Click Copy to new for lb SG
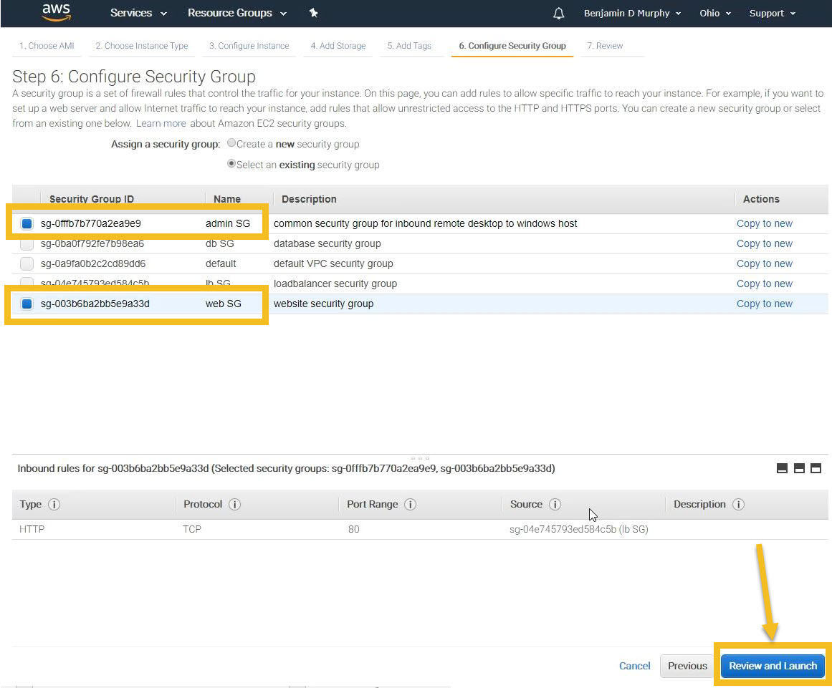Image resolution: width=832 pixels, height=688 pixels. coord(764,284)
